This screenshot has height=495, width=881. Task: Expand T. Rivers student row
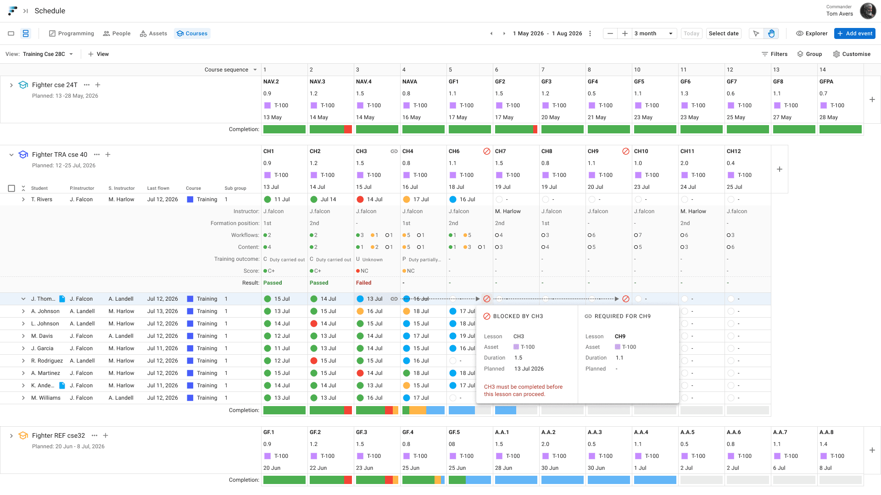[x=23, y=199]
